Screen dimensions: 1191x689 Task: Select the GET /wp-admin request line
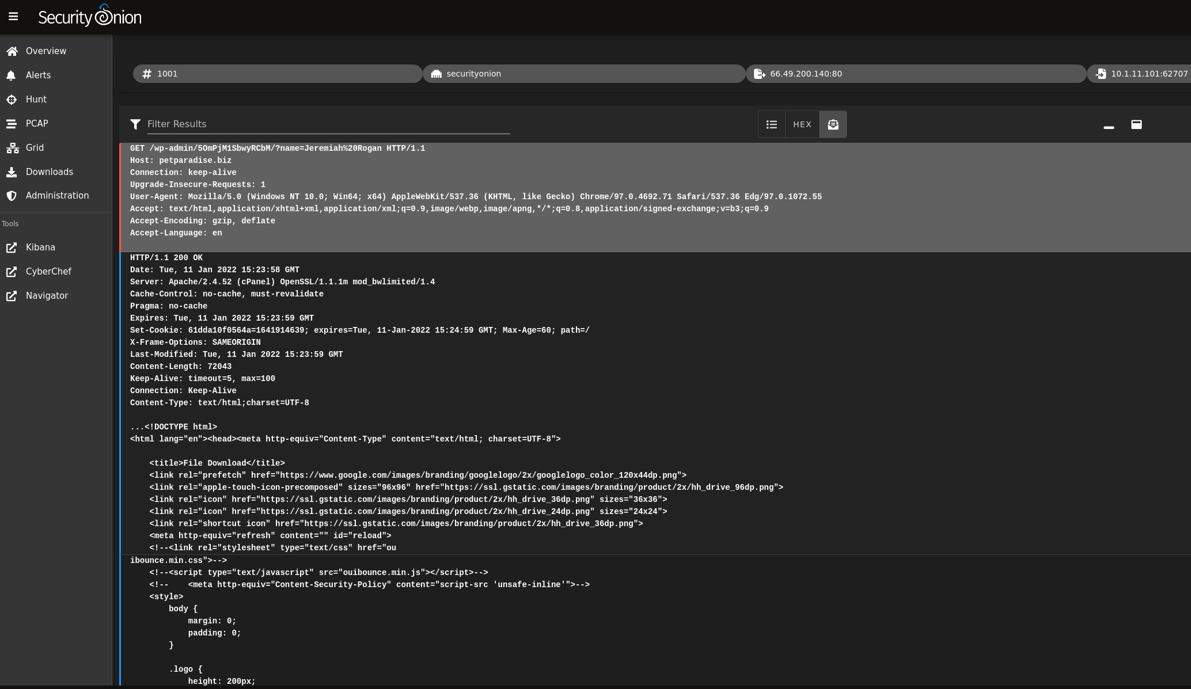pos(278,149)
